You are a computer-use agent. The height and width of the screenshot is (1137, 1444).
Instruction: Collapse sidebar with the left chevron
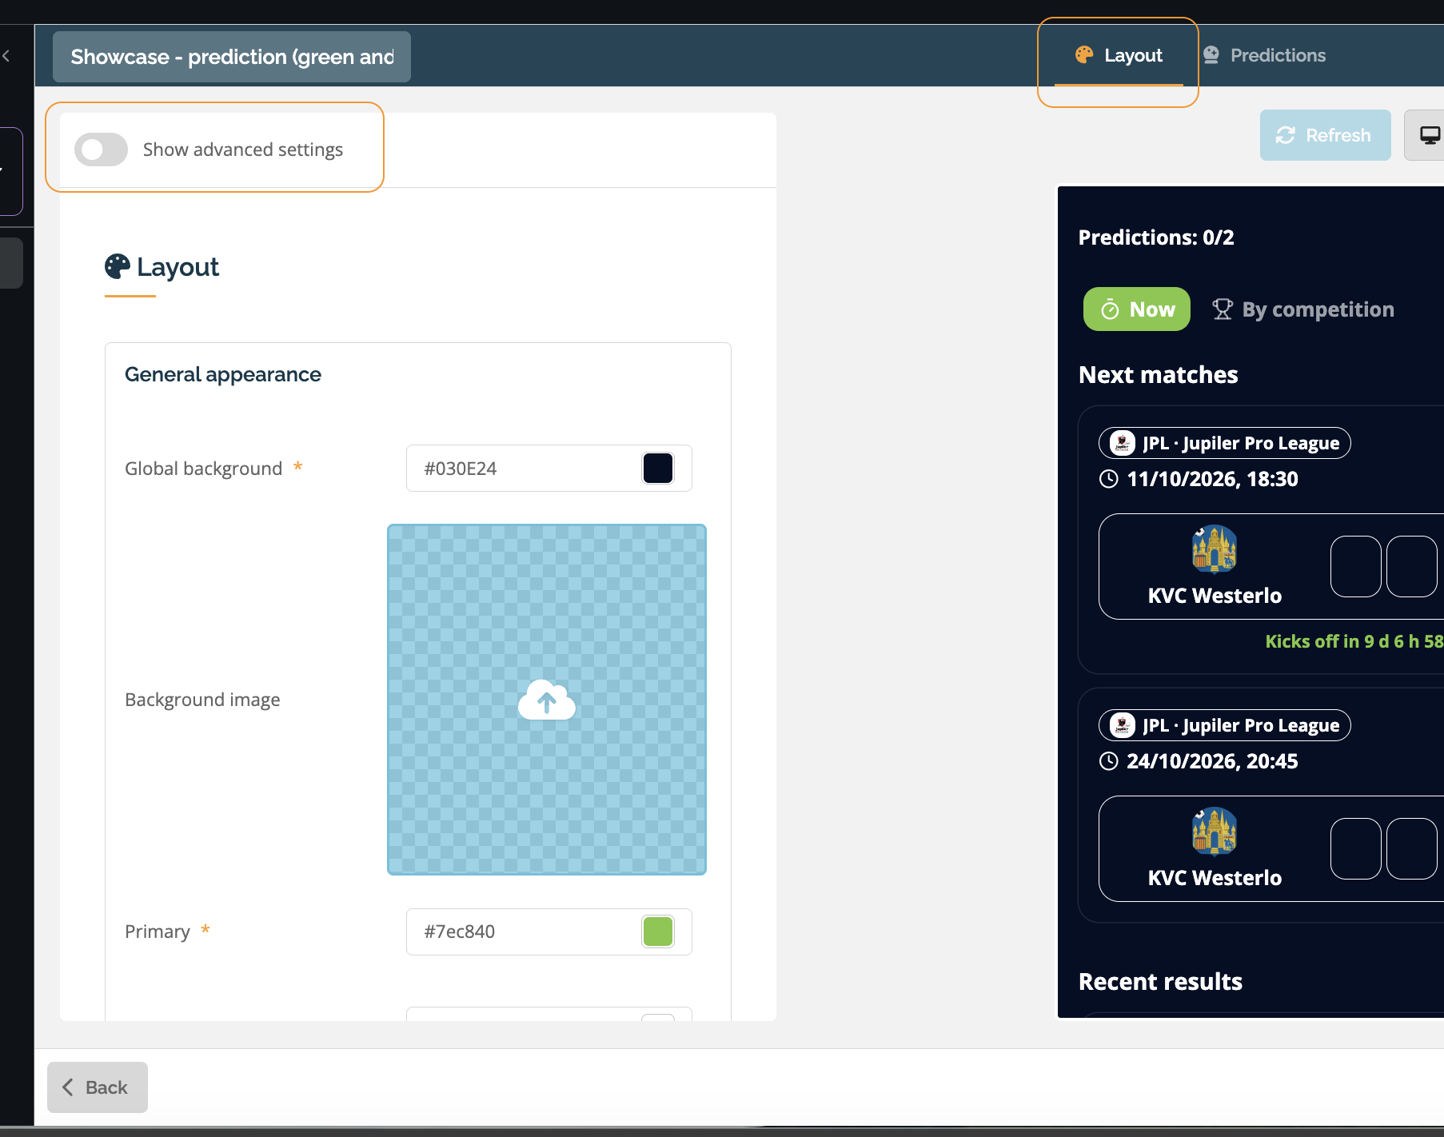(6, 56)
